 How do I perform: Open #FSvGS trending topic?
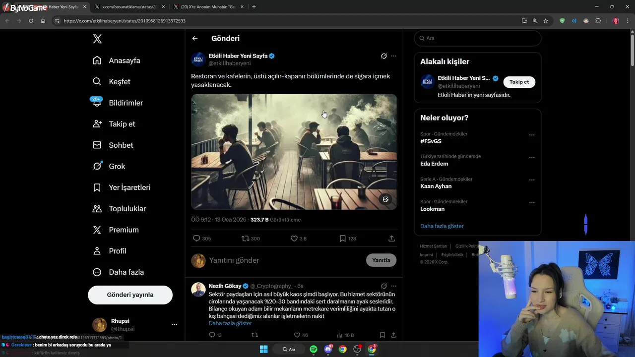pyautogui.click(x=431, y=141)
